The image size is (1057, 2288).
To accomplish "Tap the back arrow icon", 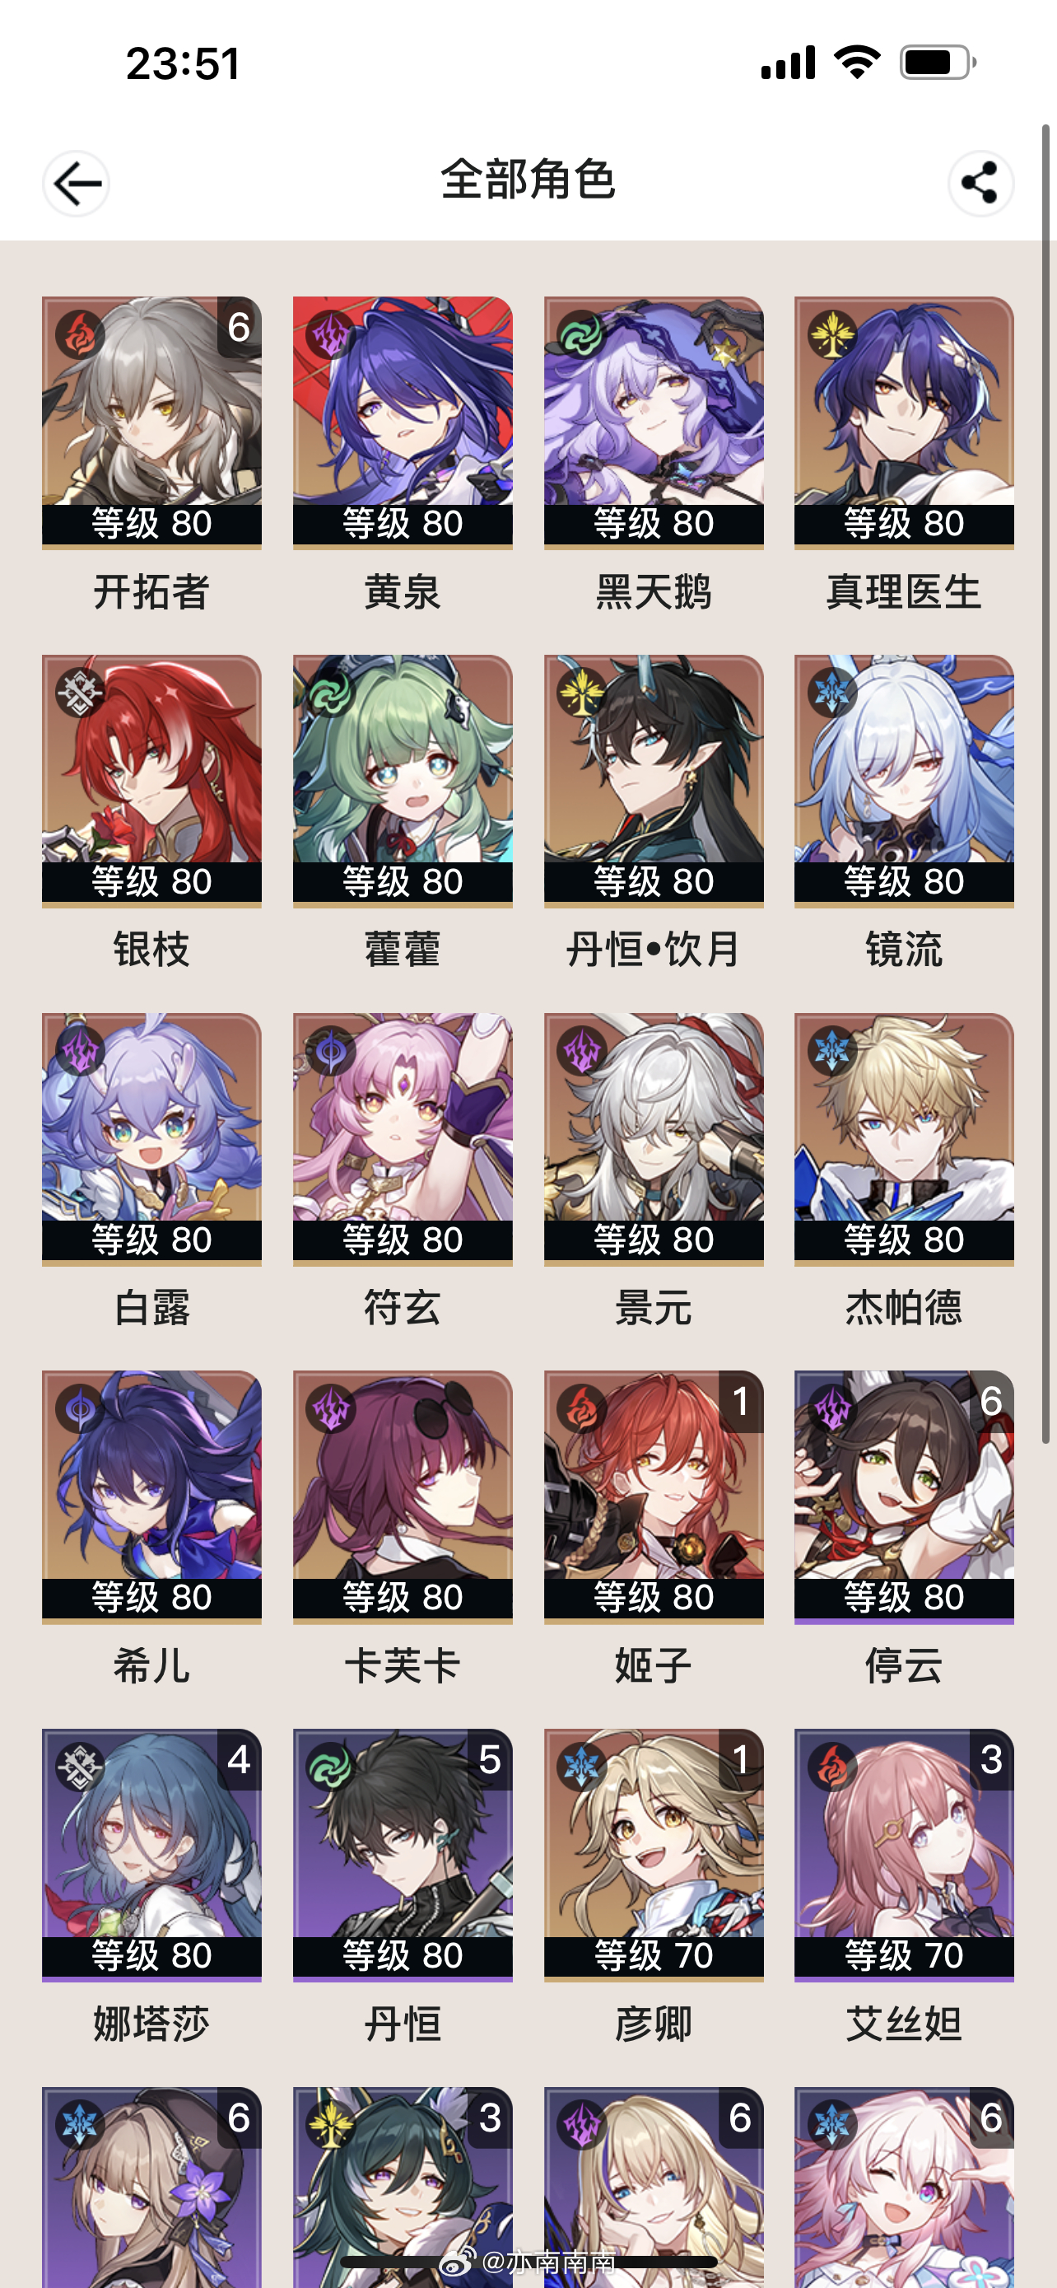I will 77,183.
